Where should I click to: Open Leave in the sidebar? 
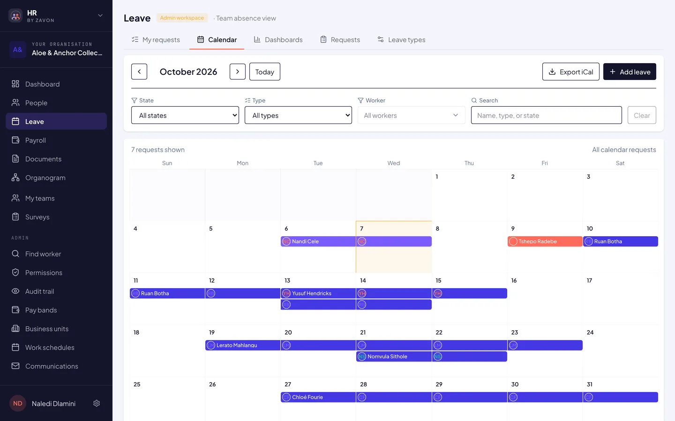pos(56,122)
